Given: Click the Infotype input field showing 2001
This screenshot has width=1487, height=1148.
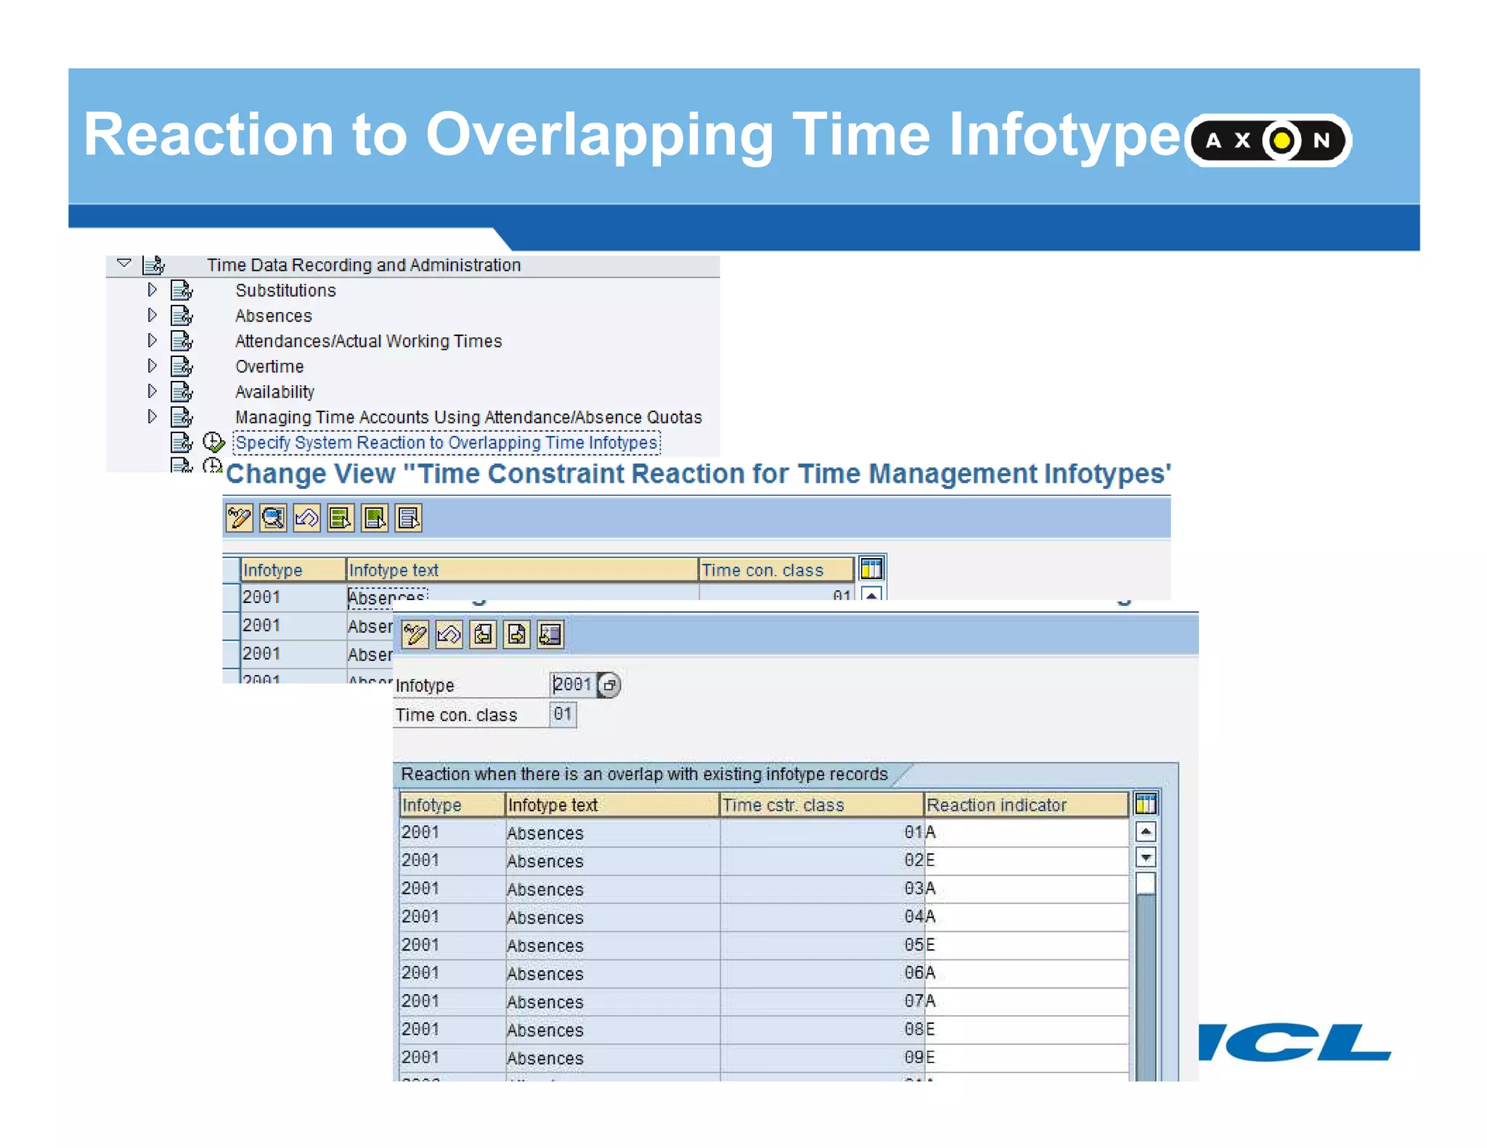Looking at the screenshot, I should pyautogui.click(x=572, y=684).
